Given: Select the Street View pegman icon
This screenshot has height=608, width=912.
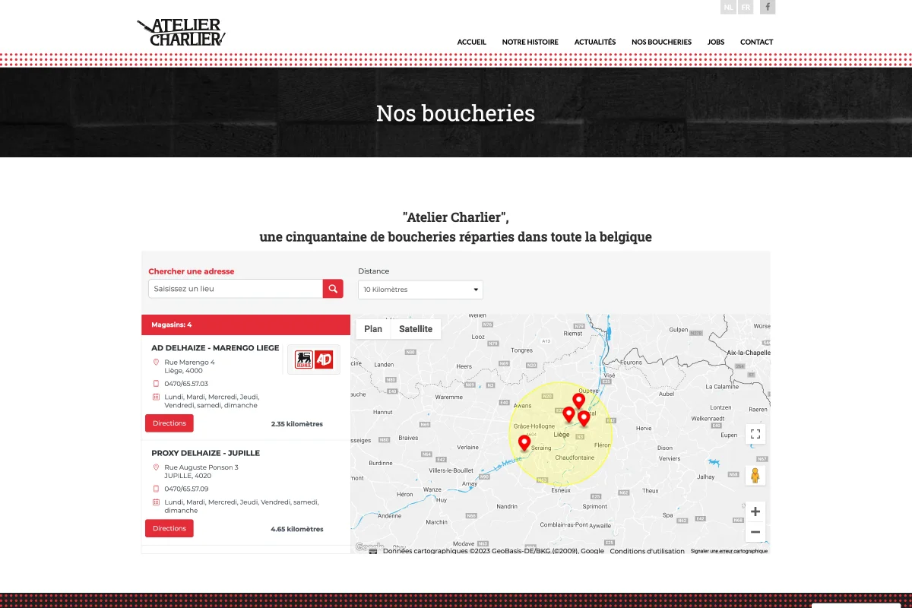Looking at the screenshot, I should 755,476.
